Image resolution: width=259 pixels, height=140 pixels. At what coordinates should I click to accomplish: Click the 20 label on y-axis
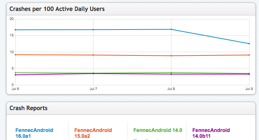(12, 19)
